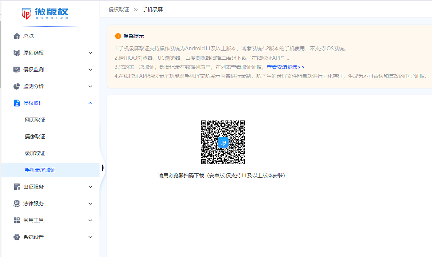Image resolution: width=432 pixels, height=257 pixels.
Task: Expand the 法律服务 menu chevron
Action: pyautogui.click(x=90, y=203)
